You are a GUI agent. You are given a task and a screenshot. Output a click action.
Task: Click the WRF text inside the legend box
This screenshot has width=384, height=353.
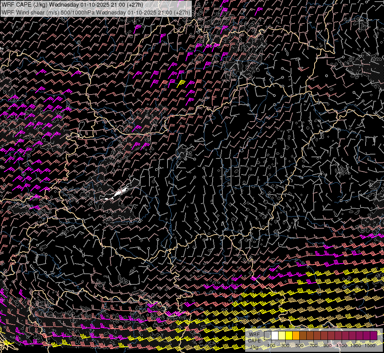254,335
